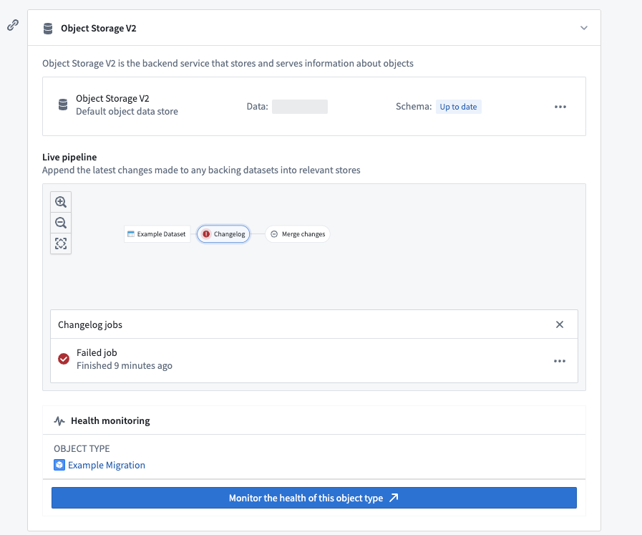Click the Changelog error indicator icon
The height and width of the screenshot is (535, 642).
tap(206, 234)
